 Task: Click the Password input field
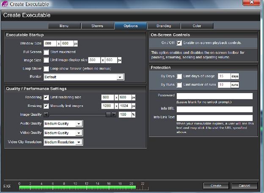pyautogui.click(x=214, y=96)
